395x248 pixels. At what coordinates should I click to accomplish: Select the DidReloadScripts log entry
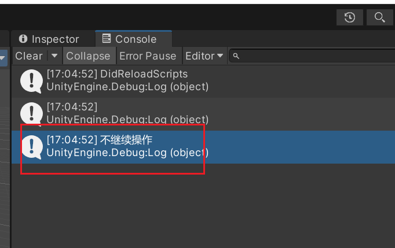click(203, 82)
